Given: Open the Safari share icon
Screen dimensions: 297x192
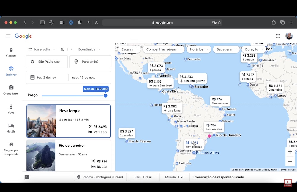Looking at the screenshot, I should click(x=274, y=22).
